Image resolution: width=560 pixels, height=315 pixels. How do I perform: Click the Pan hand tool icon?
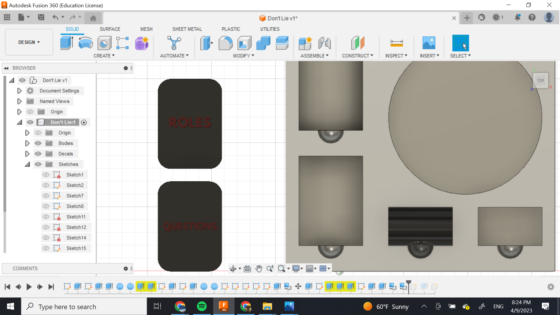(258, 269)
